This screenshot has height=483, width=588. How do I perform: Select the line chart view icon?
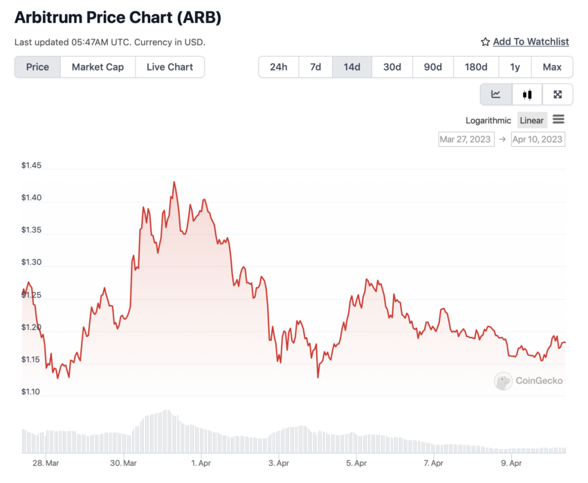pos(496,94)
